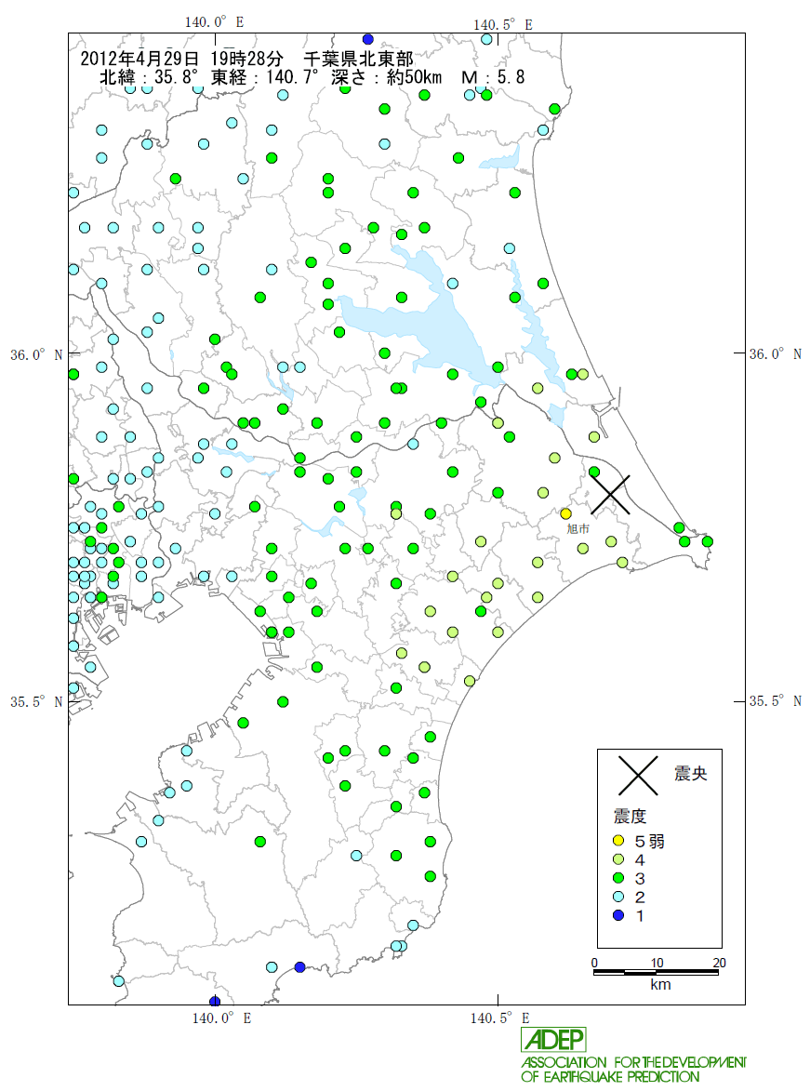Click the top 140.5° E axis label
Screen dimensions: 810x1091
[502, 25]
